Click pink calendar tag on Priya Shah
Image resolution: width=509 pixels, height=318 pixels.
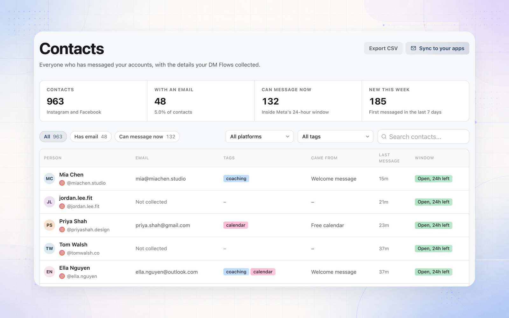[236, 225]
